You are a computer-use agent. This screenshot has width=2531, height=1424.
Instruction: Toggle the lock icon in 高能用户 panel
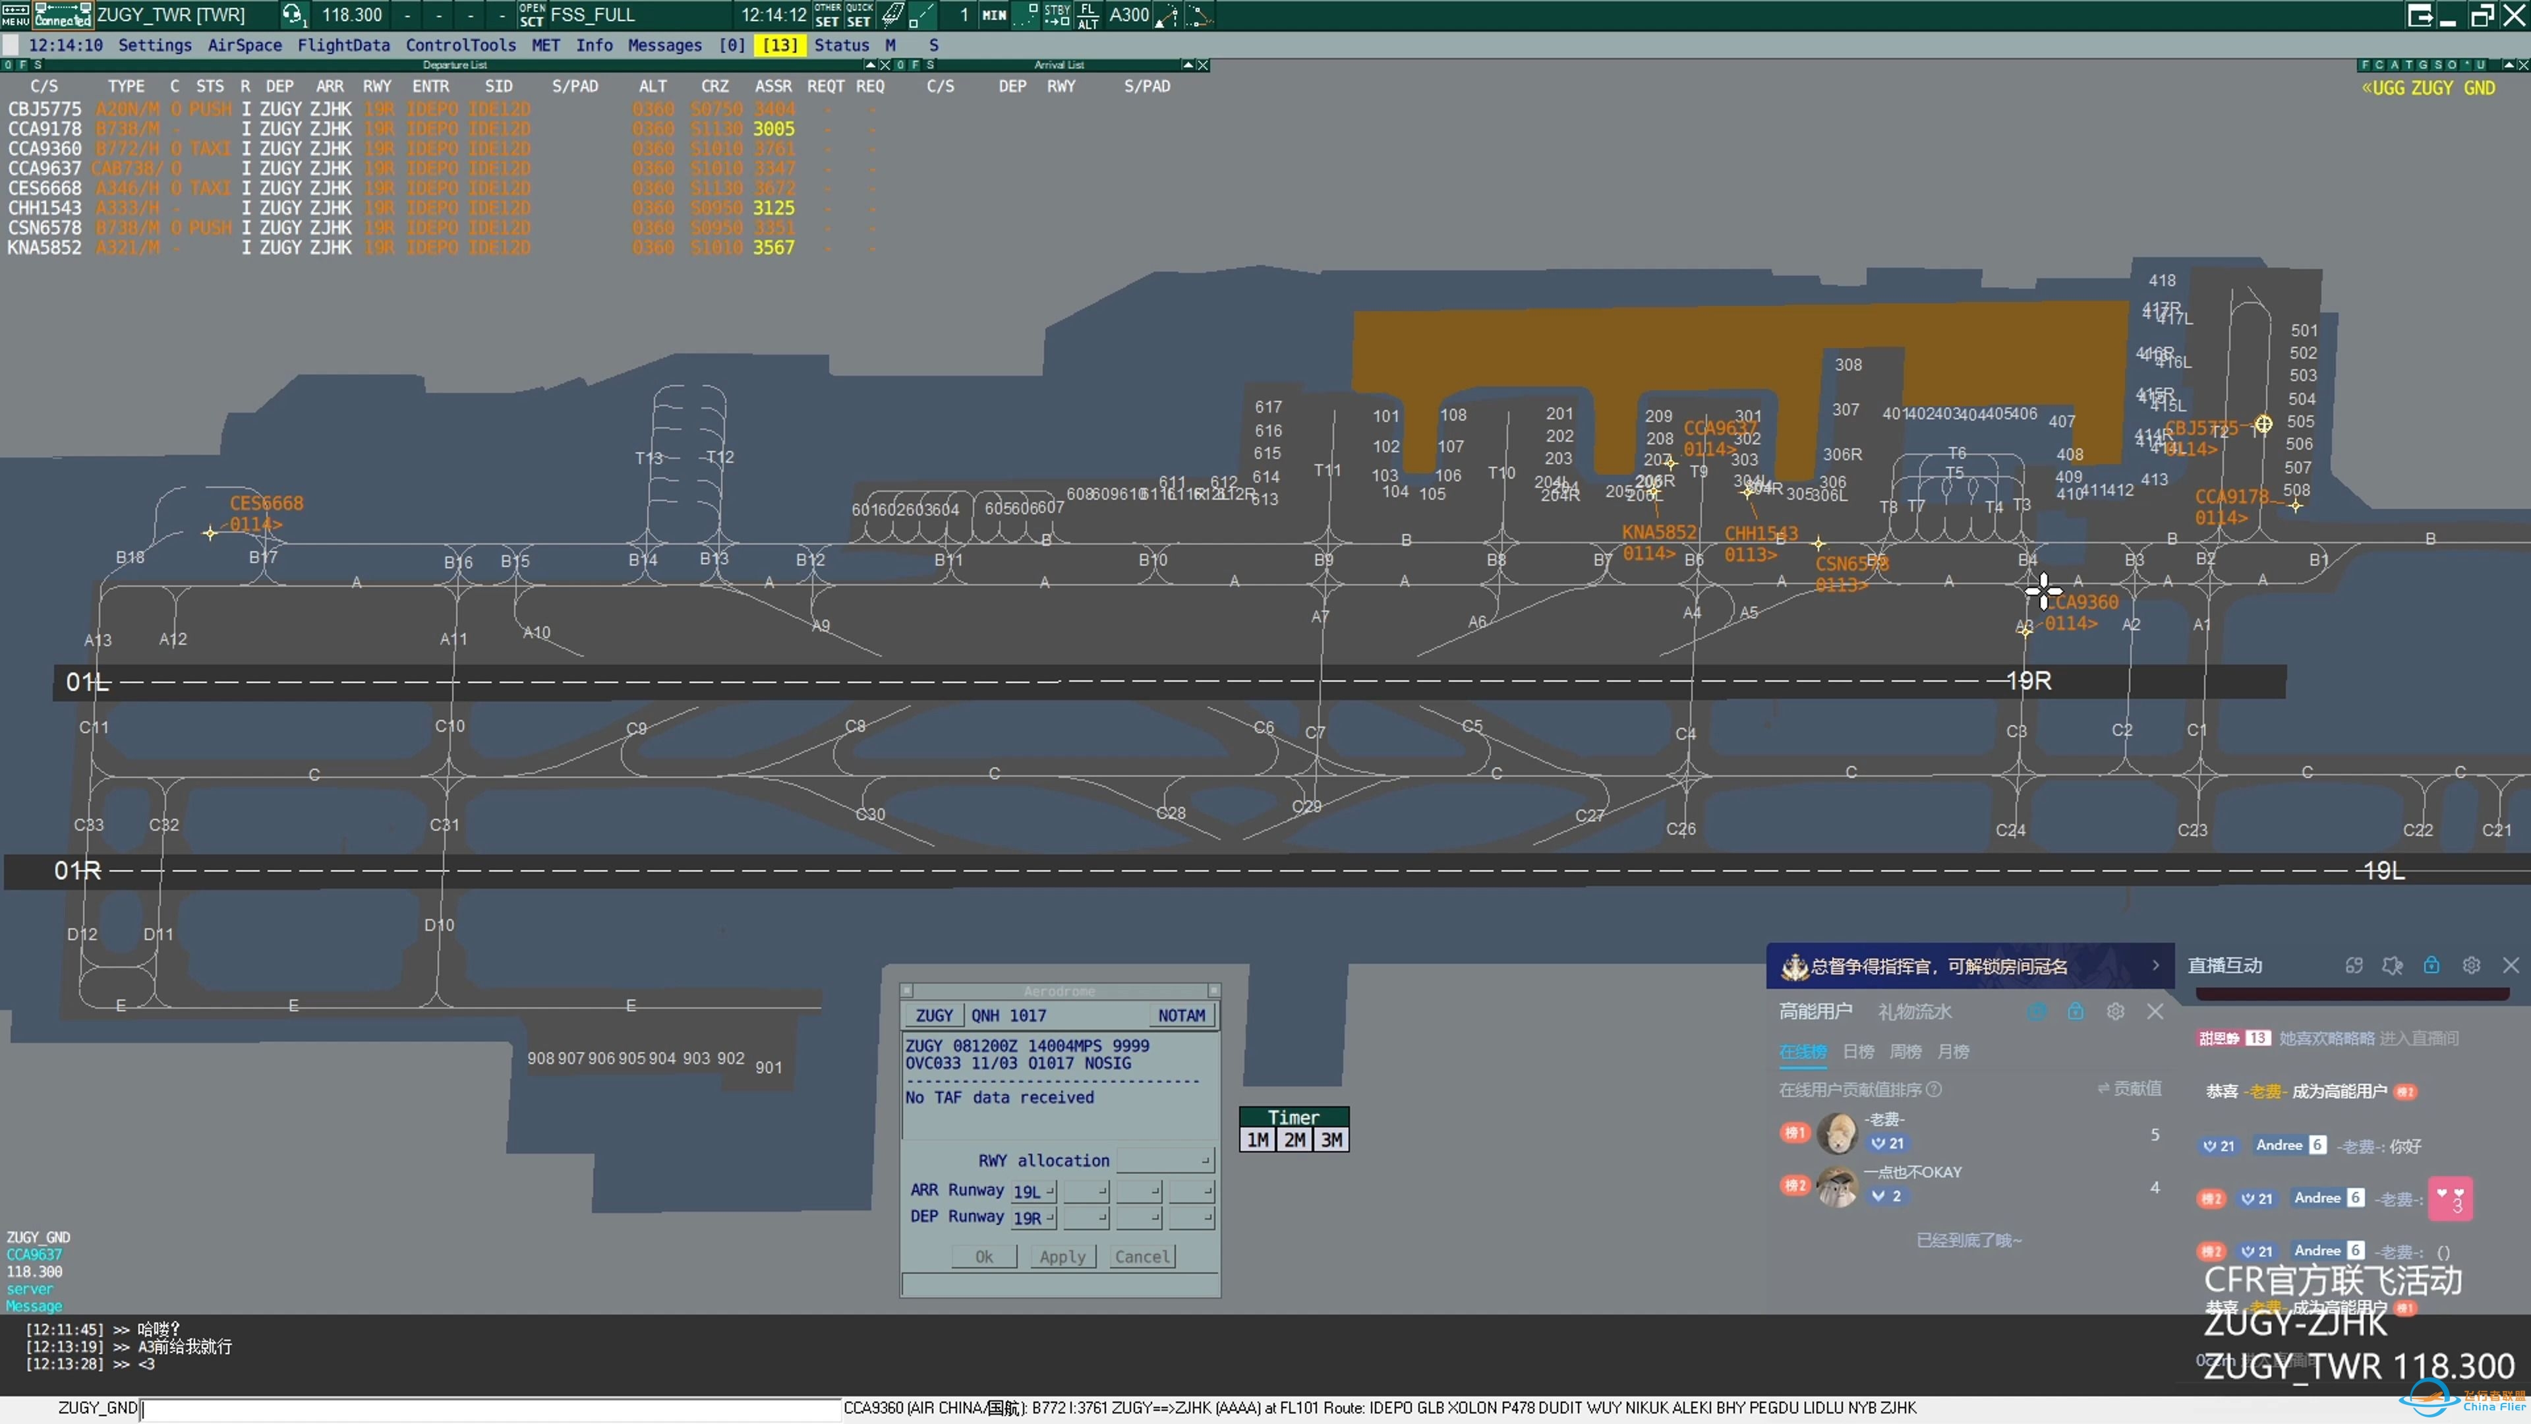pyautogui.click(x=2075, y=1011)
